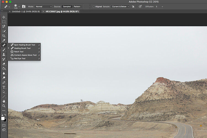Choose Spot Healing Brush Tool from flyout
This screenshot has width=207, height=138.
[24, 45]
